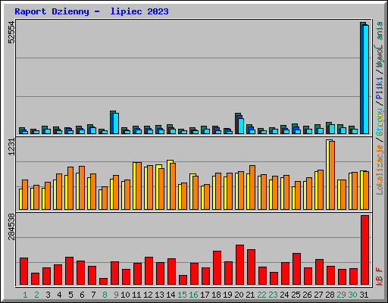
Task: Click day label 6 on the axis
Action: click(82, 295)
